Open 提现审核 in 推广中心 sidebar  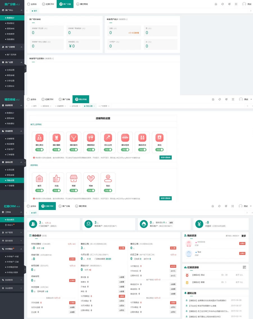(11, 28)
